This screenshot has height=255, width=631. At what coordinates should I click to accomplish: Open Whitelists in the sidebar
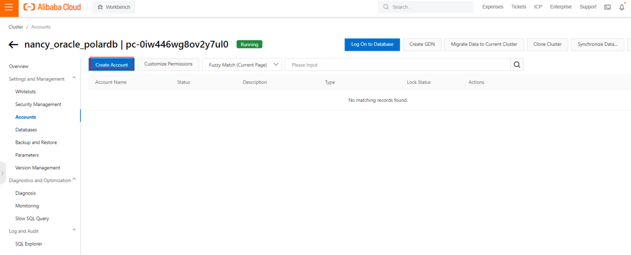[26, 92]
